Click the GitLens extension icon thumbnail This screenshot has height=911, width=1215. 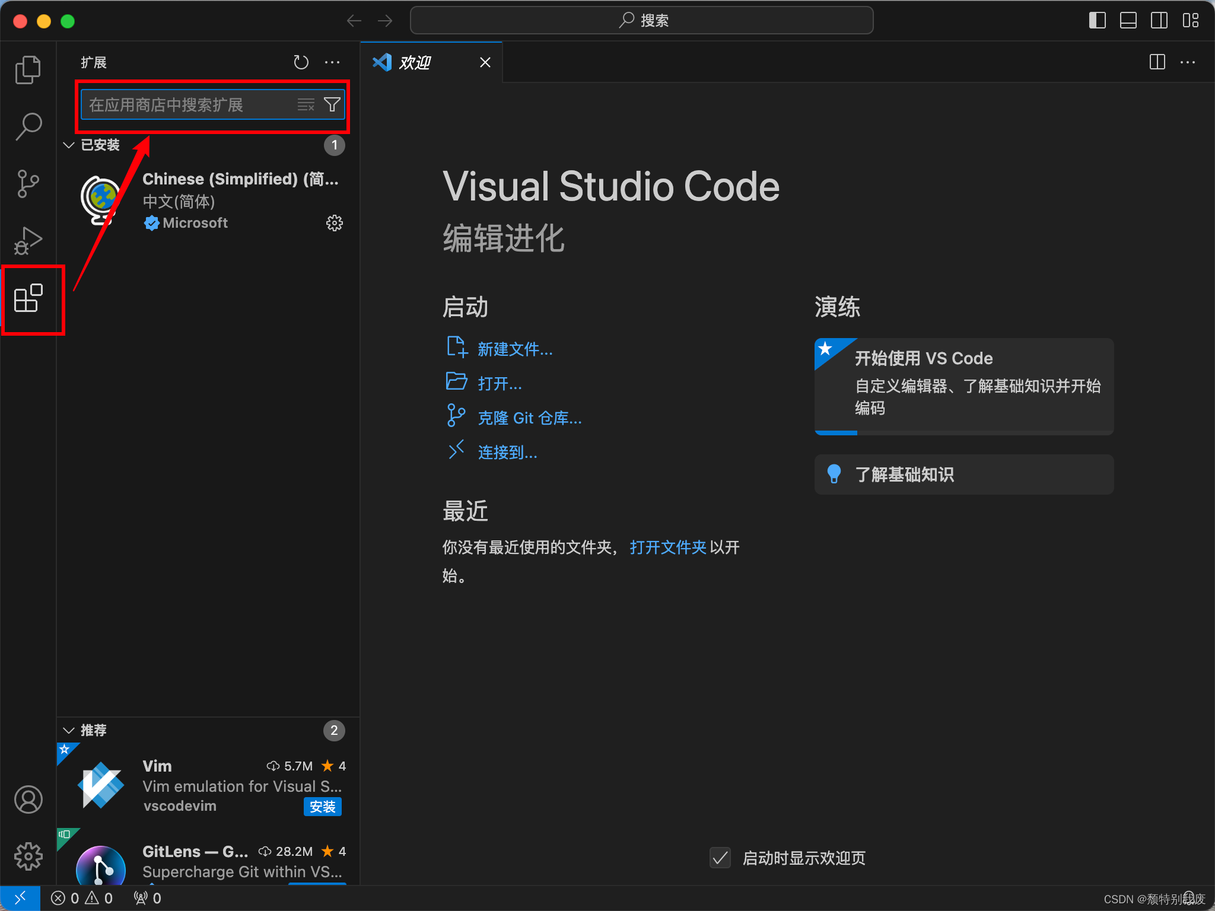pyautogui.click(x=101, y=866)
